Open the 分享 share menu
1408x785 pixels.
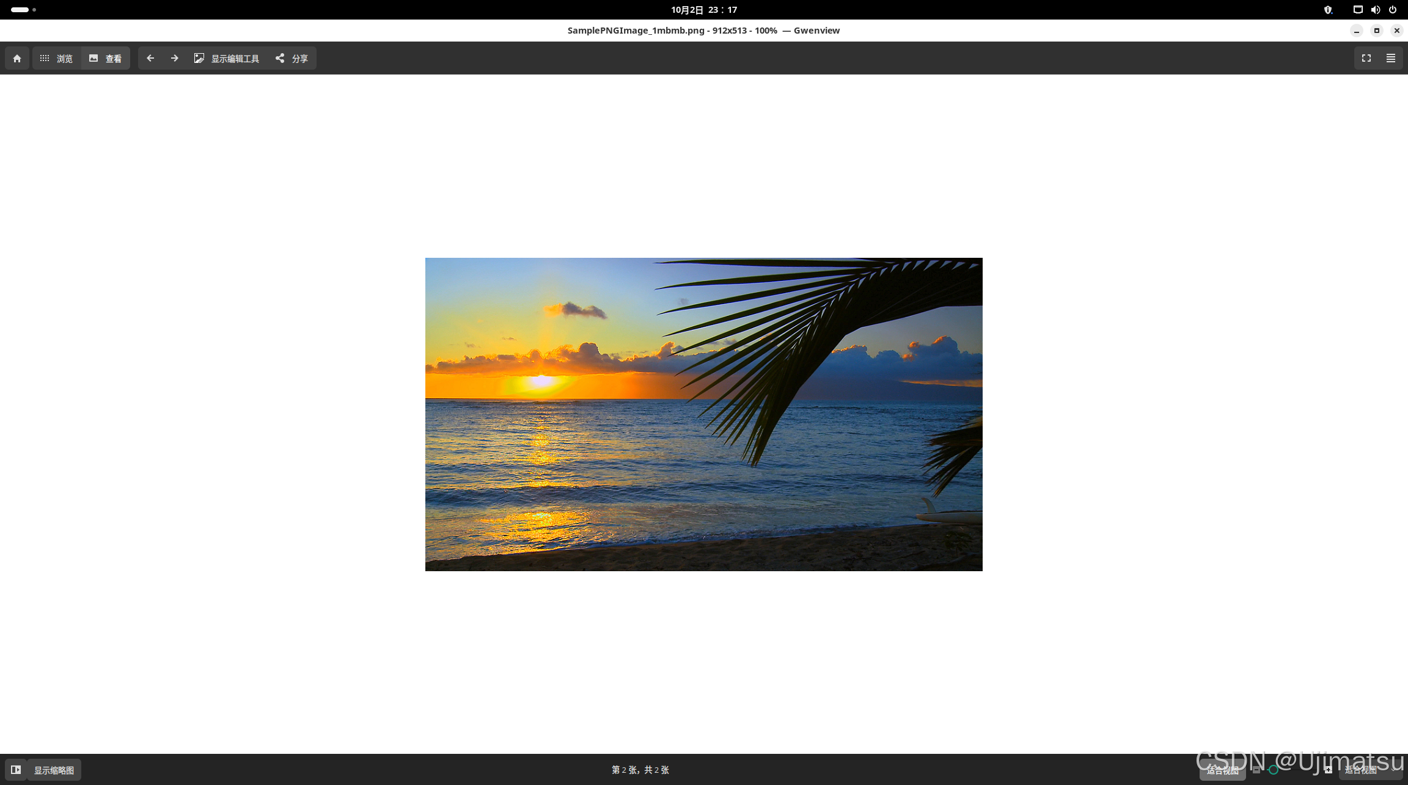point(291,59)
